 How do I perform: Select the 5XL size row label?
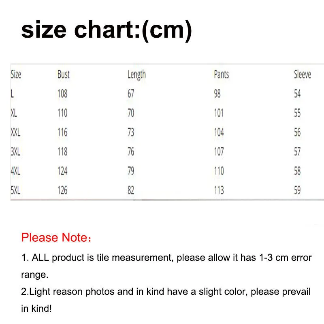[x=15, y=190]
